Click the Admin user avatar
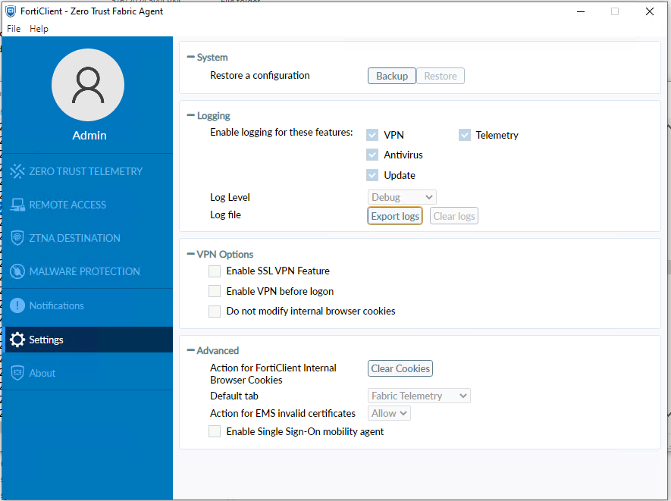The height and width of the screenshot is (501, 671). click(88, 85)
